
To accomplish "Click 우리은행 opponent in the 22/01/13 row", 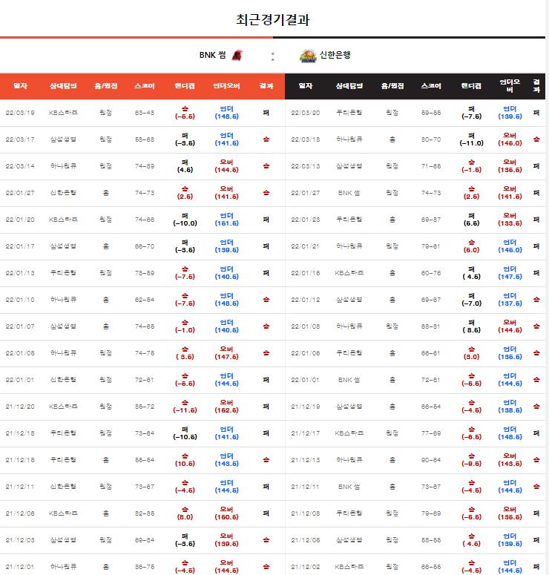I will (63, 273).
